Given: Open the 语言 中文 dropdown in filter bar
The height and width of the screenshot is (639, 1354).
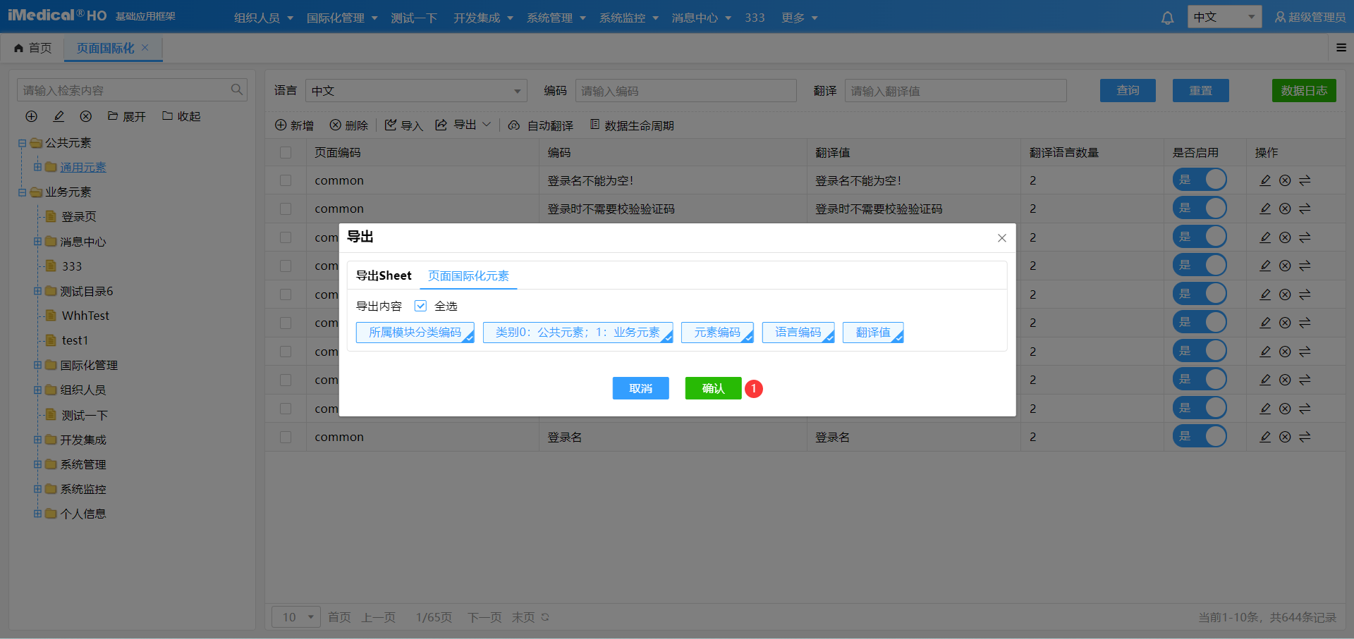Looking at the screenshot, I should [416, 91].
